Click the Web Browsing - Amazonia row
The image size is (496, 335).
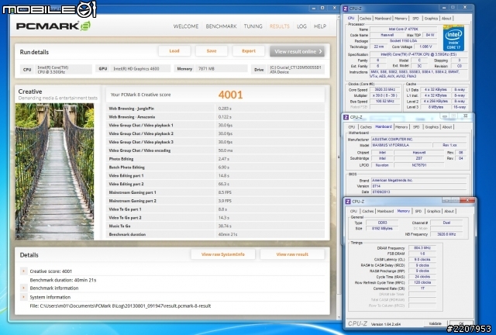[x=215, y=117]
